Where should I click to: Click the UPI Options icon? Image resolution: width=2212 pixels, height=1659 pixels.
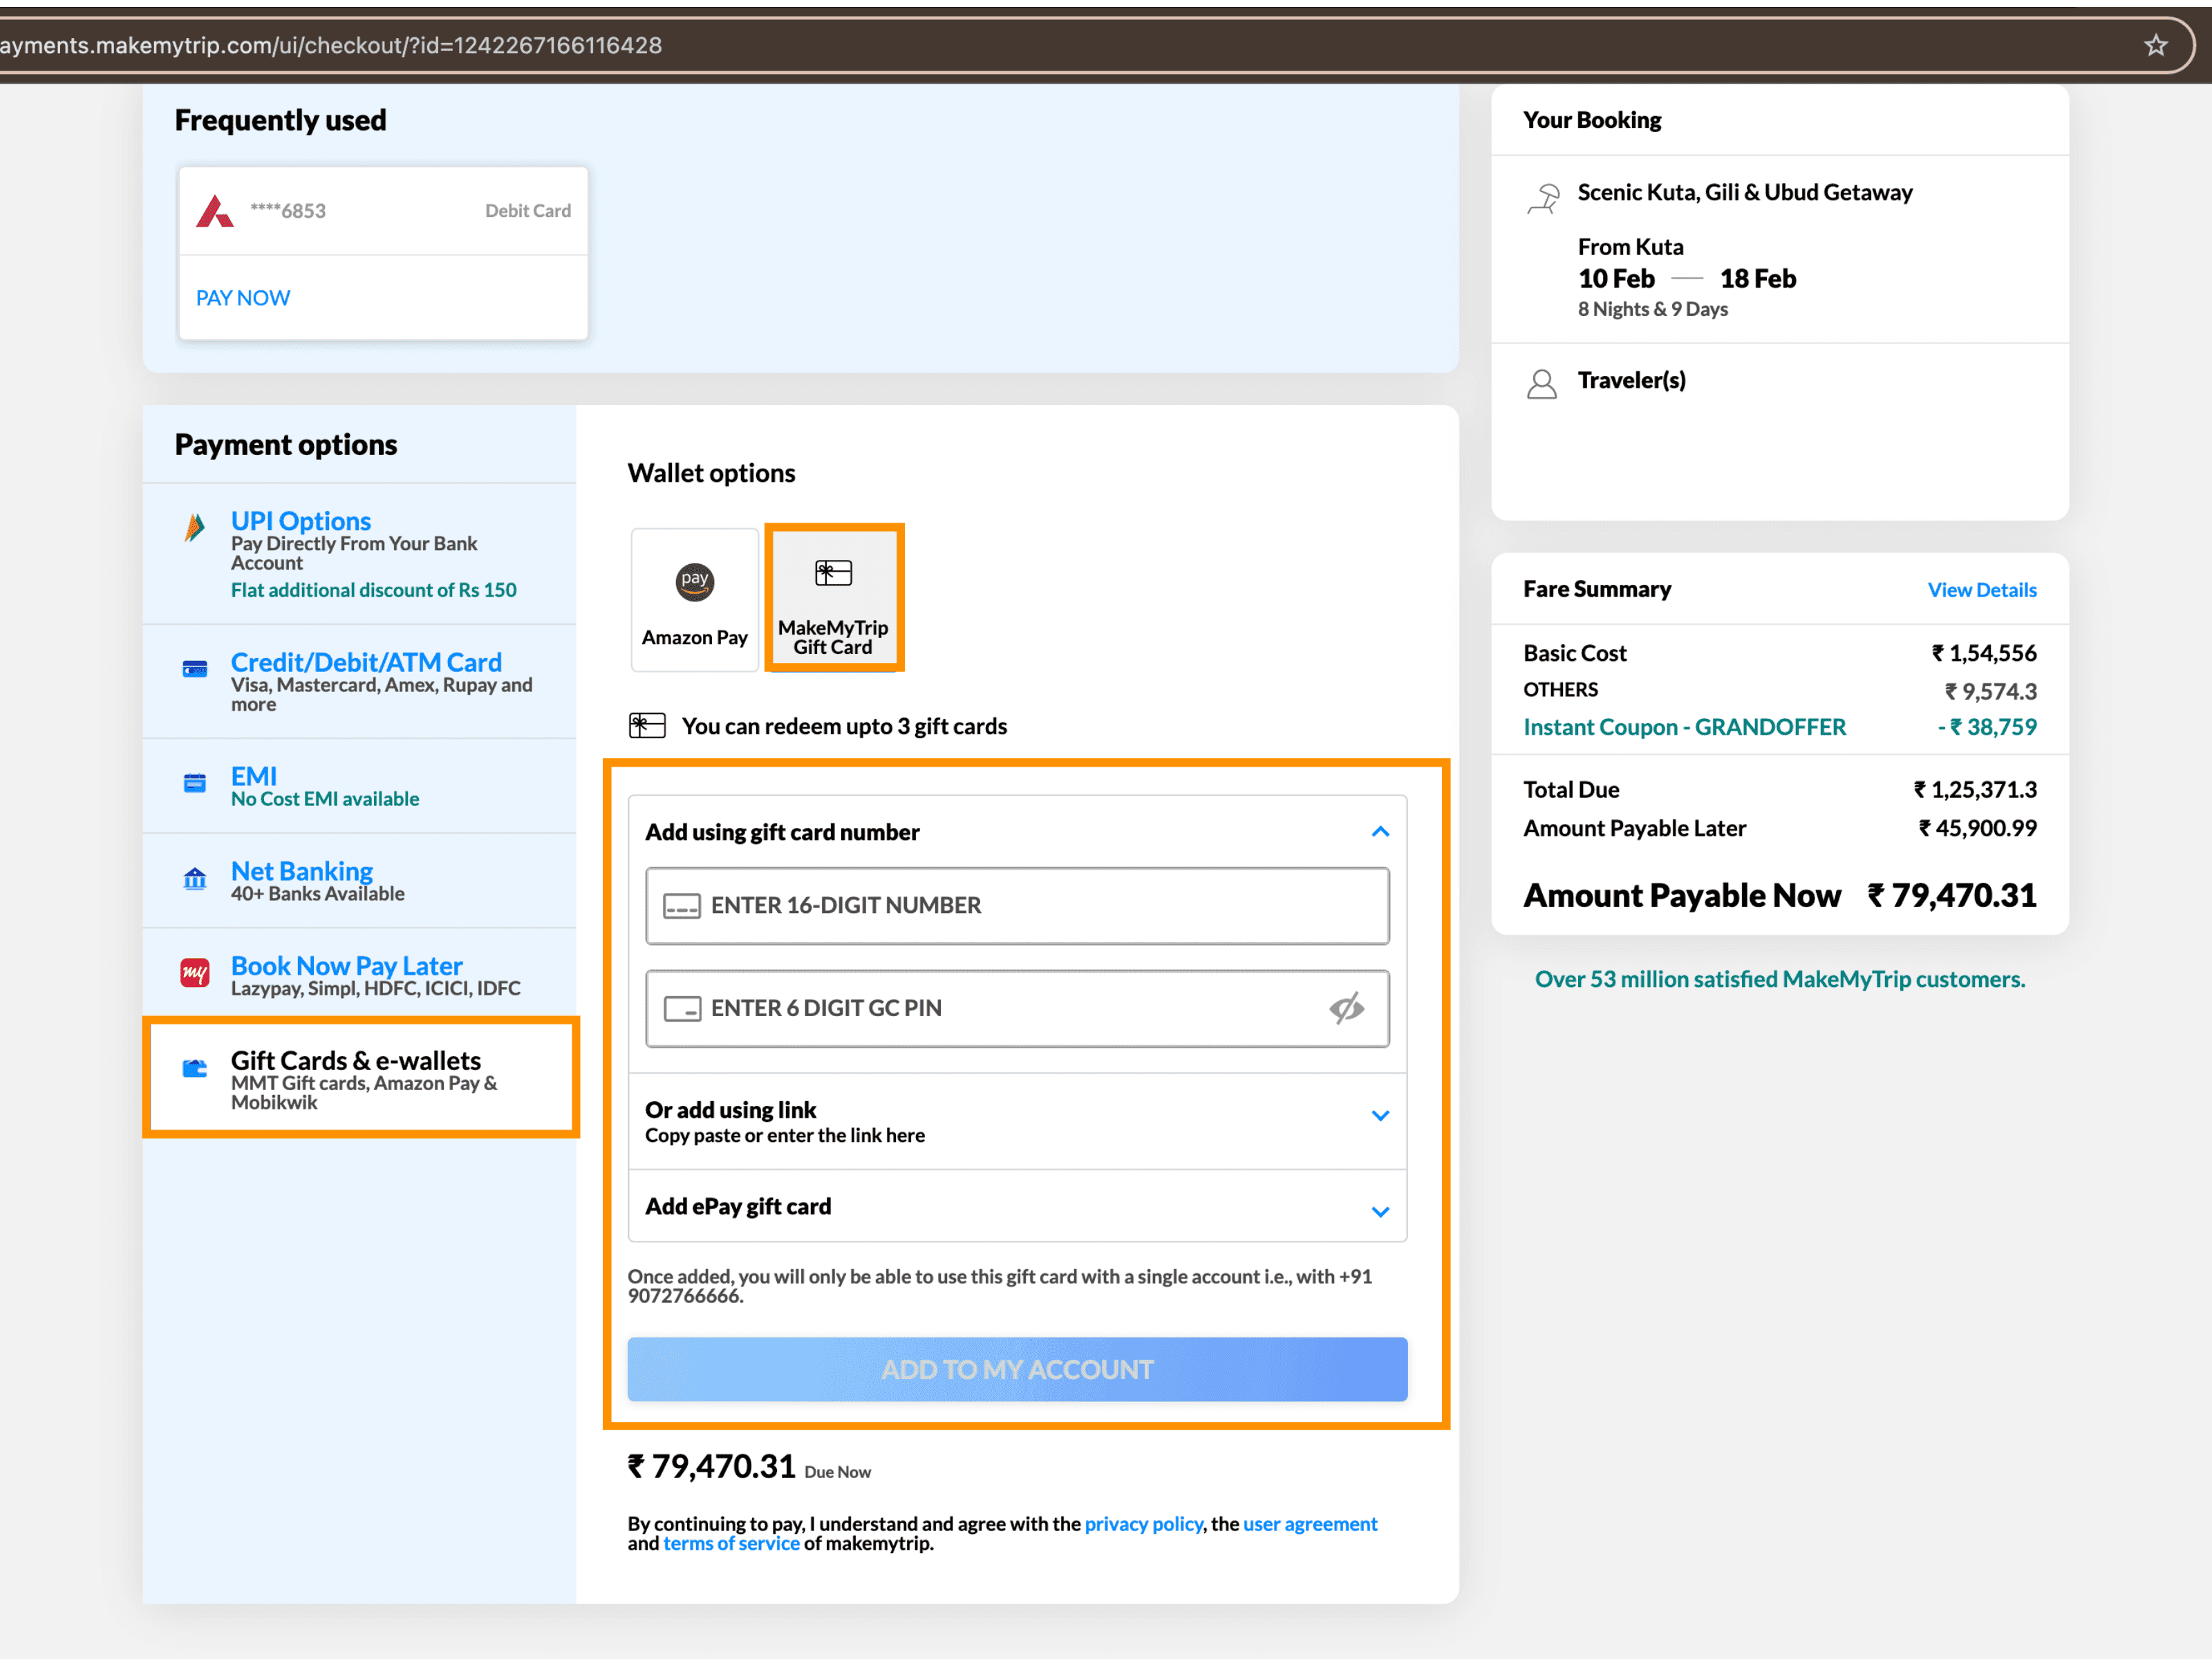[195, 527]
